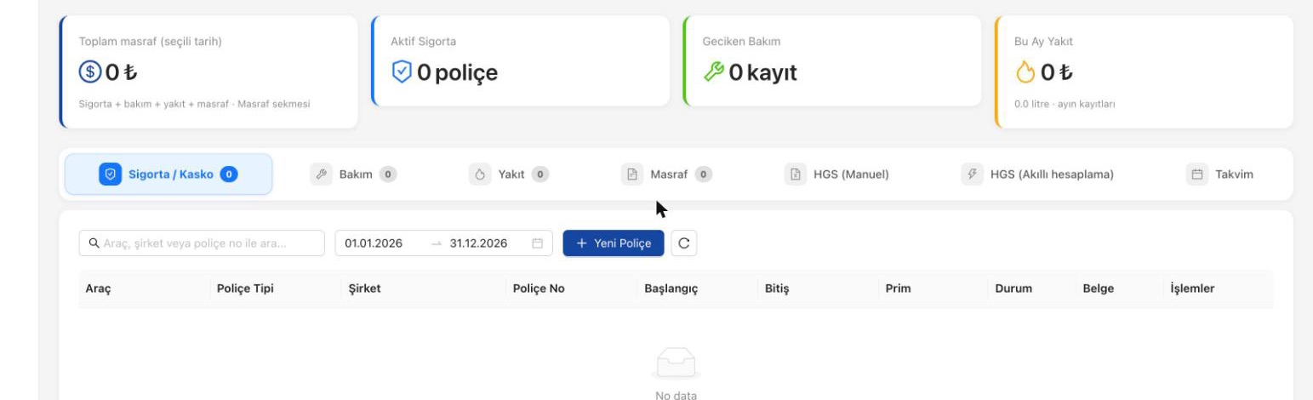Click the Poliçe No column header
Viewport: 1313px width, 400px height.
(x=539, y=289)
